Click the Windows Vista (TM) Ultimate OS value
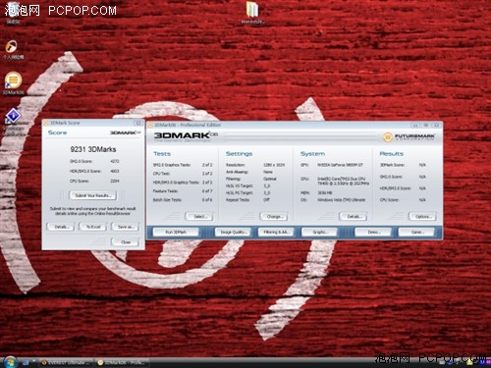Screen dimensions: 491x368 coord(341,199)
